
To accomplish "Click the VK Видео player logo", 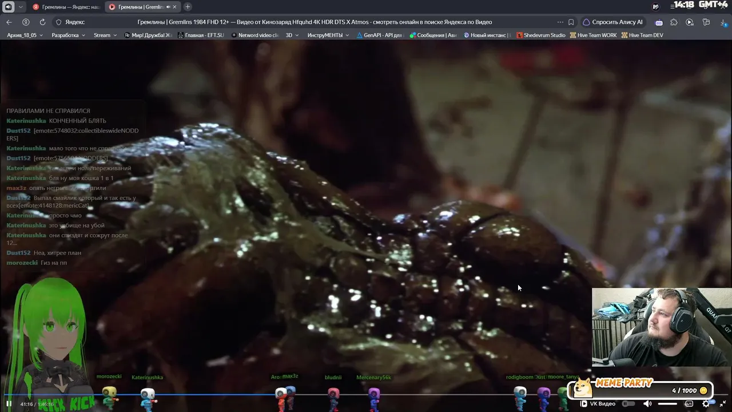I will point(598,404).
